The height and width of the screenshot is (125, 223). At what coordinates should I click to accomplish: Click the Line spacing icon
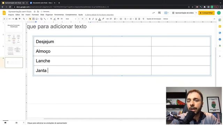coord(121,19)
